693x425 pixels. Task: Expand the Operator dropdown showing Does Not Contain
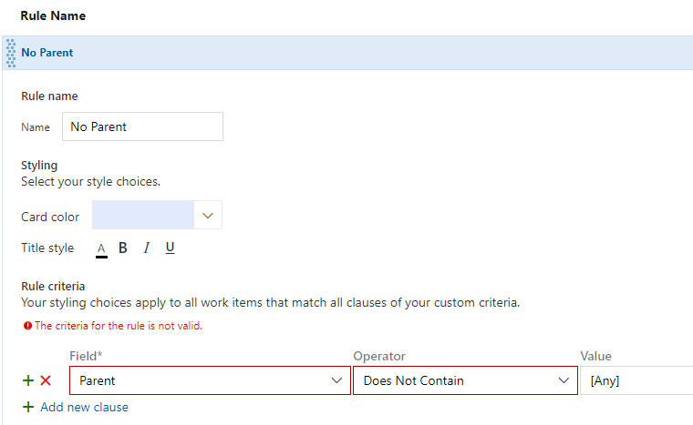(562, 380)
